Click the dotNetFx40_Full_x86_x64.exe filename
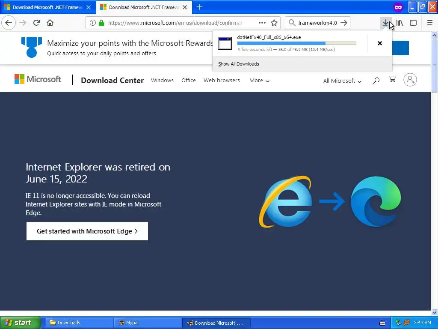The height and width of the screenshot is (329, 438). click(269, 37)
